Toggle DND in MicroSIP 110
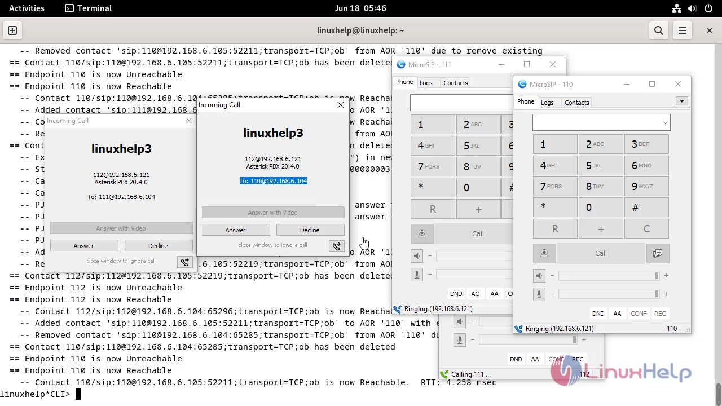722x406 pixels. (598, 314)
